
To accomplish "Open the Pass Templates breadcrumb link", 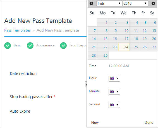I will coord(17,30).
